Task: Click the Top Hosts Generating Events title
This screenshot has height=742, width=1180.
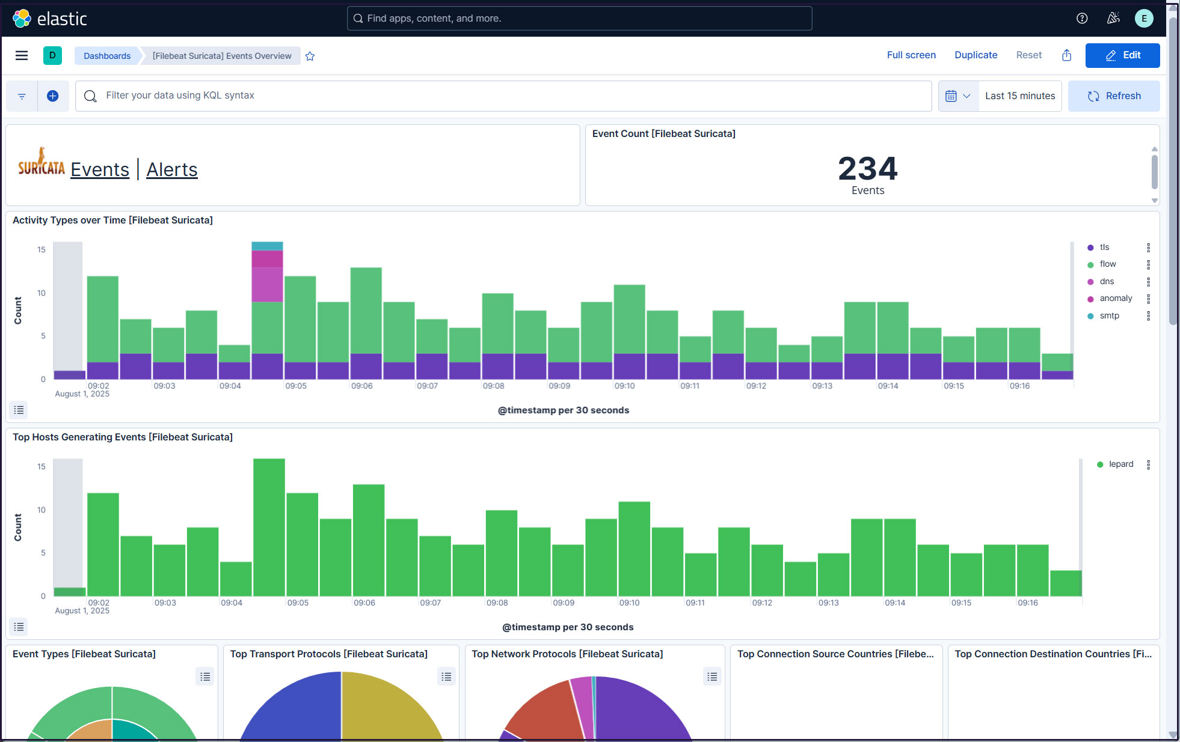Action: 123,437
